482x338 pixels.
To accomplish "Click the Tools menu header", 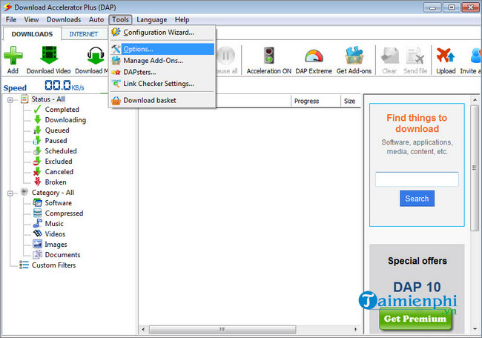I will point(120,20).
